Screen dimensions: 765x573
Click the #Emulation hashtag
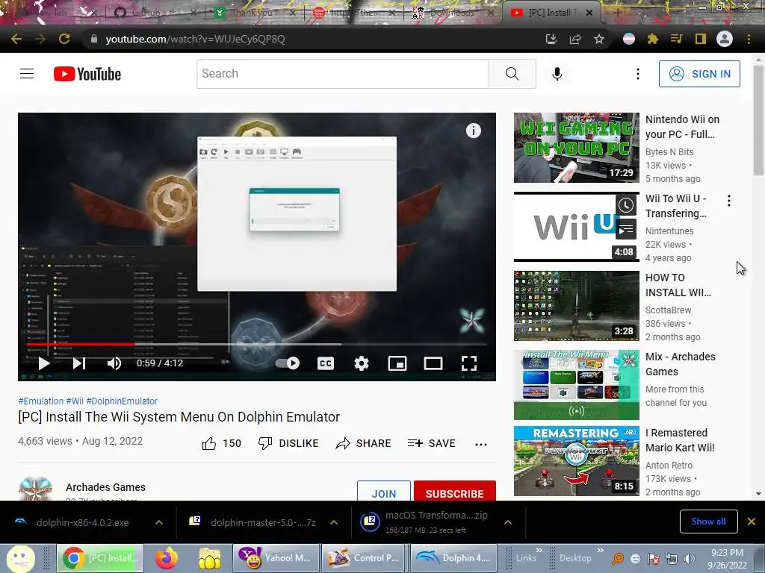(40, 401)
